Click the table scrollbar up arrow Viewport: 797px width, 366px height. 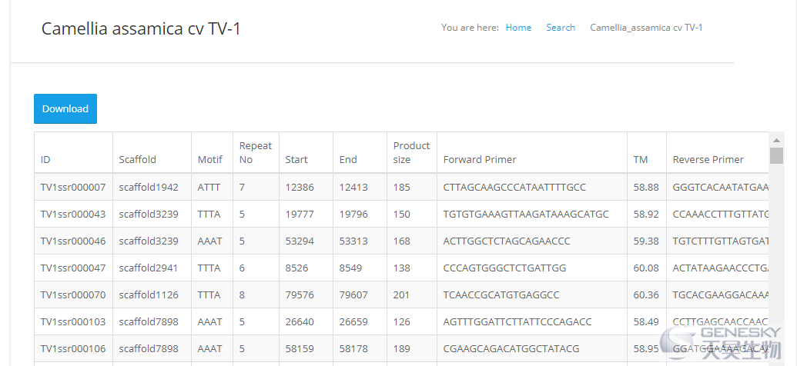pos(776,140)
